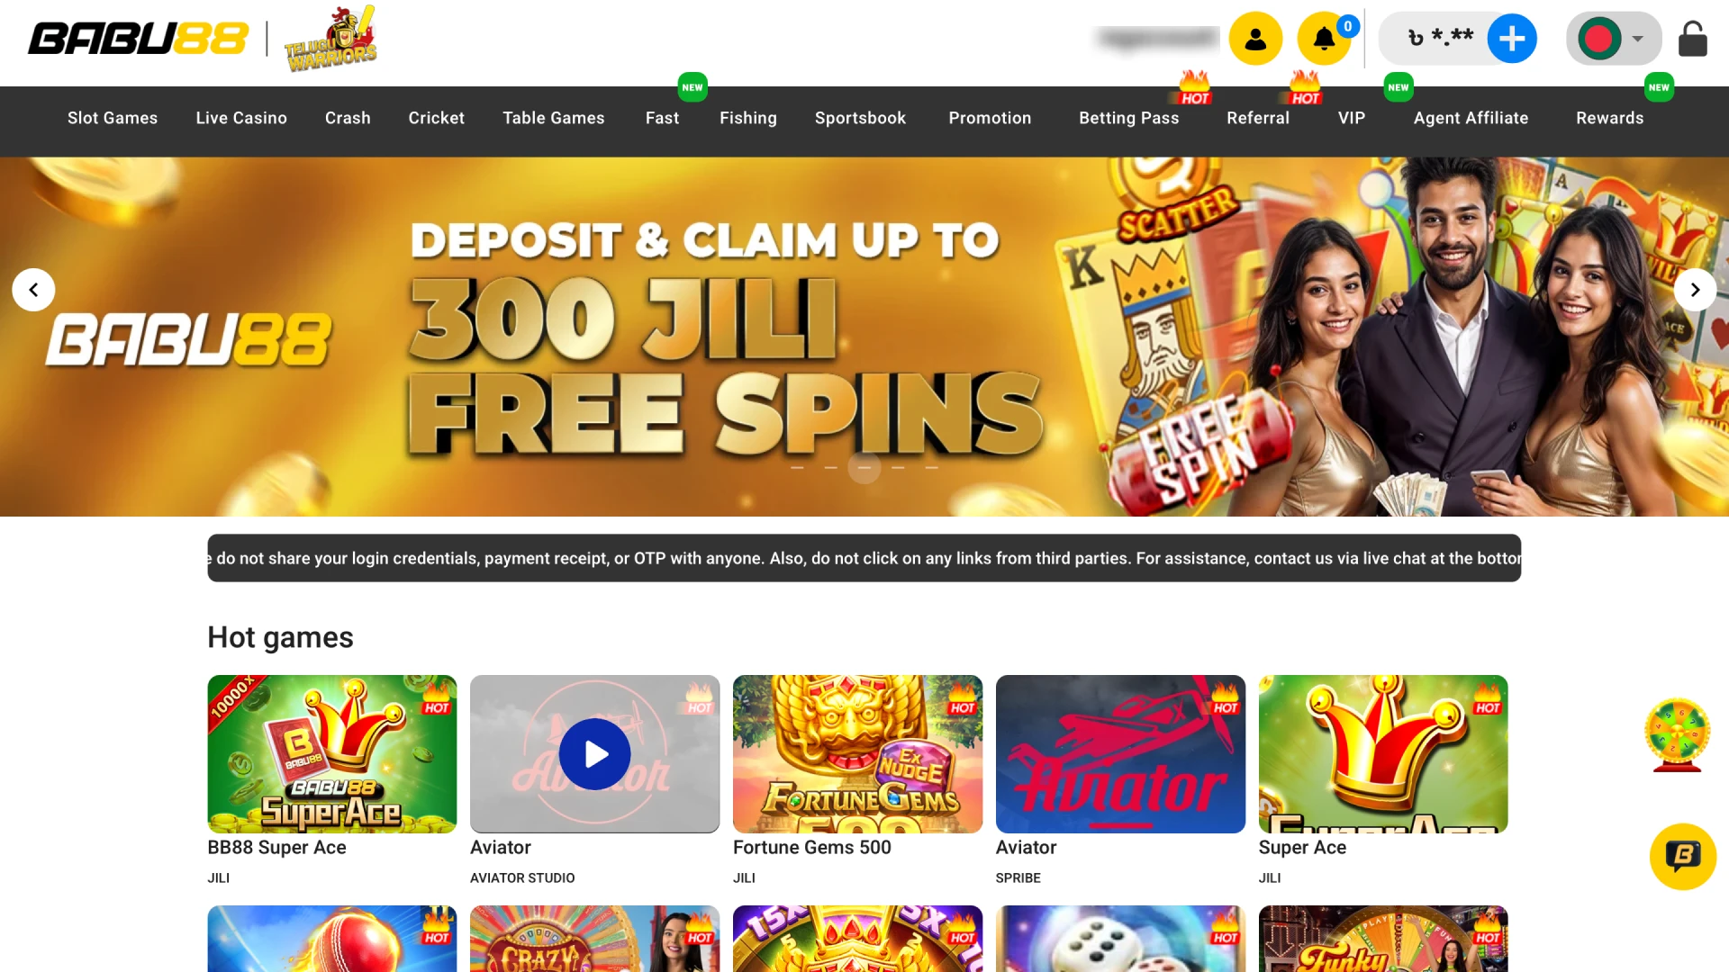Open the BB88 Super Ace game
This screenshot has height=972, width=1729.
[331, 754]
